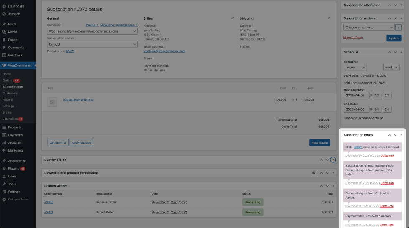
Task: Click the Analytics sidebar icon
Action: [4, 143]
